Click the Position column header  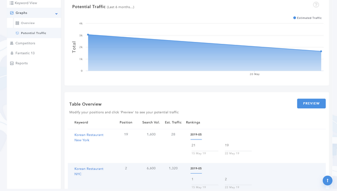click(x=126, y=123)
